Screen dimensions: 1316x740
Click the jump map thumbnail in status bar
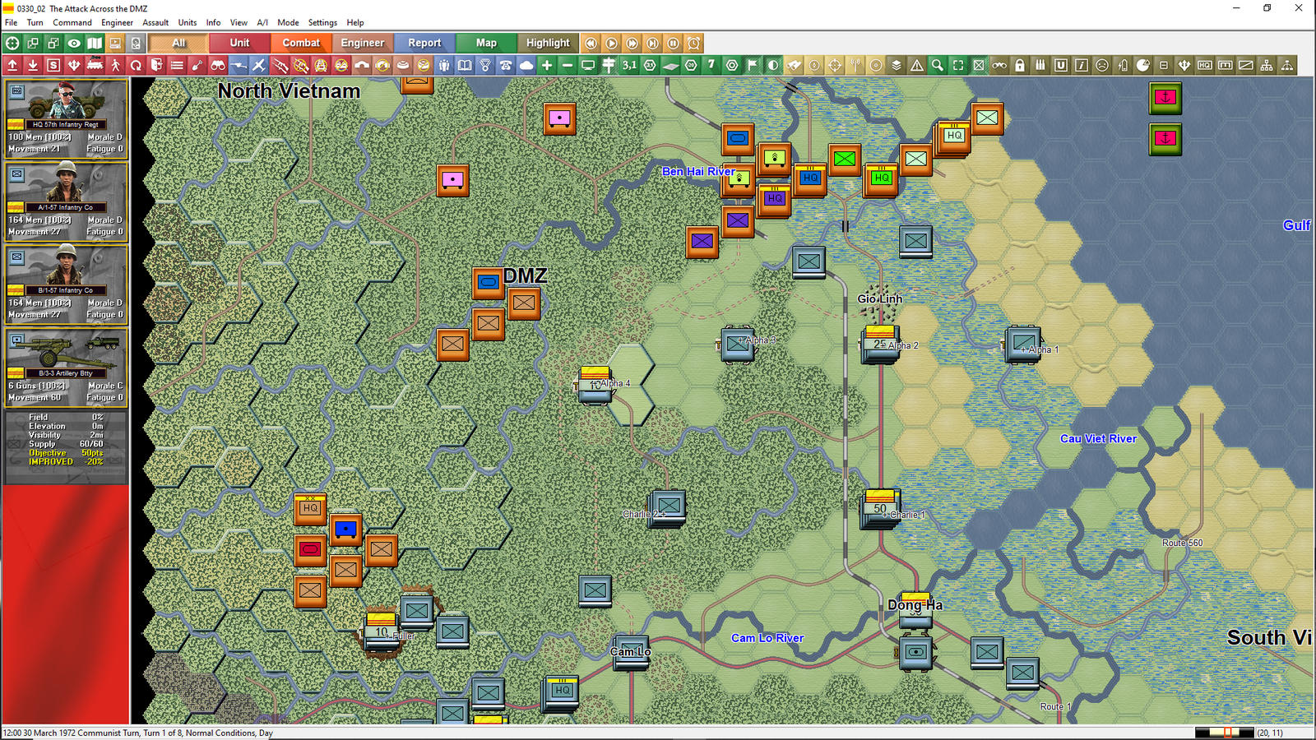[x=1224, y=732]
